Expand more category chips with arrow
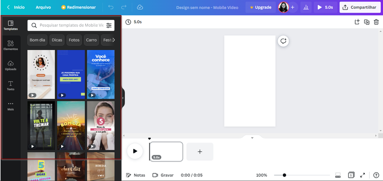The height and width of the screenshot is (181, 383). coord(113,40)
